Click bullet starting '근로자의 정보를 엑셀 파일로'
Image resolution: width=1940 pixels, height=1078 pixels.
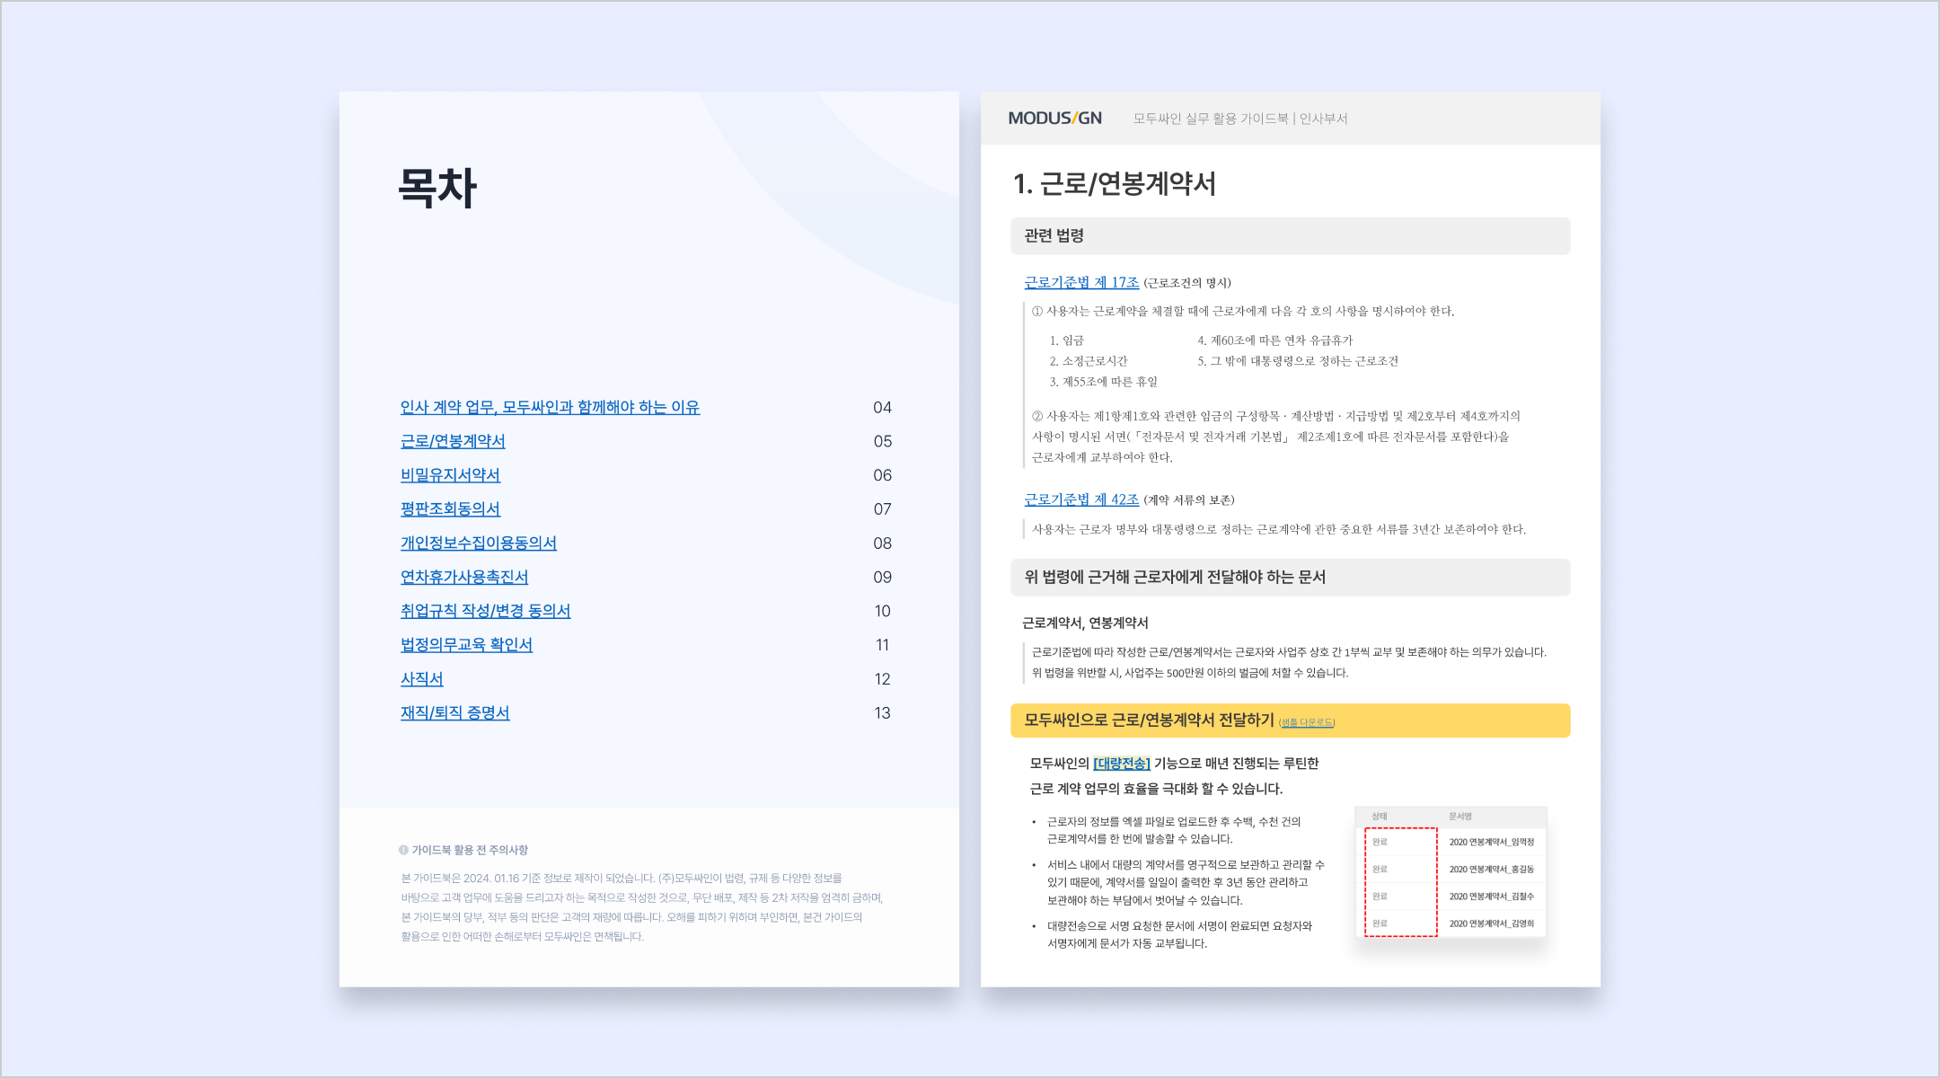1174,830
